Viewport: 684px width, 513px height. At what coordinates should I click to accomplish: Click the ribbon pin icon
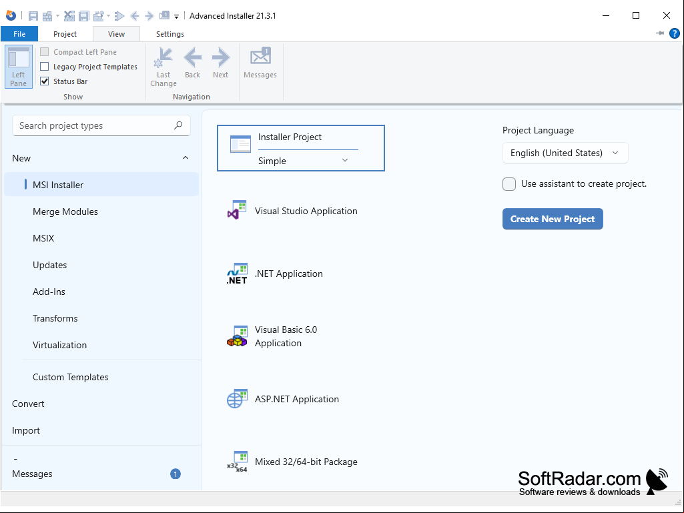660,33
